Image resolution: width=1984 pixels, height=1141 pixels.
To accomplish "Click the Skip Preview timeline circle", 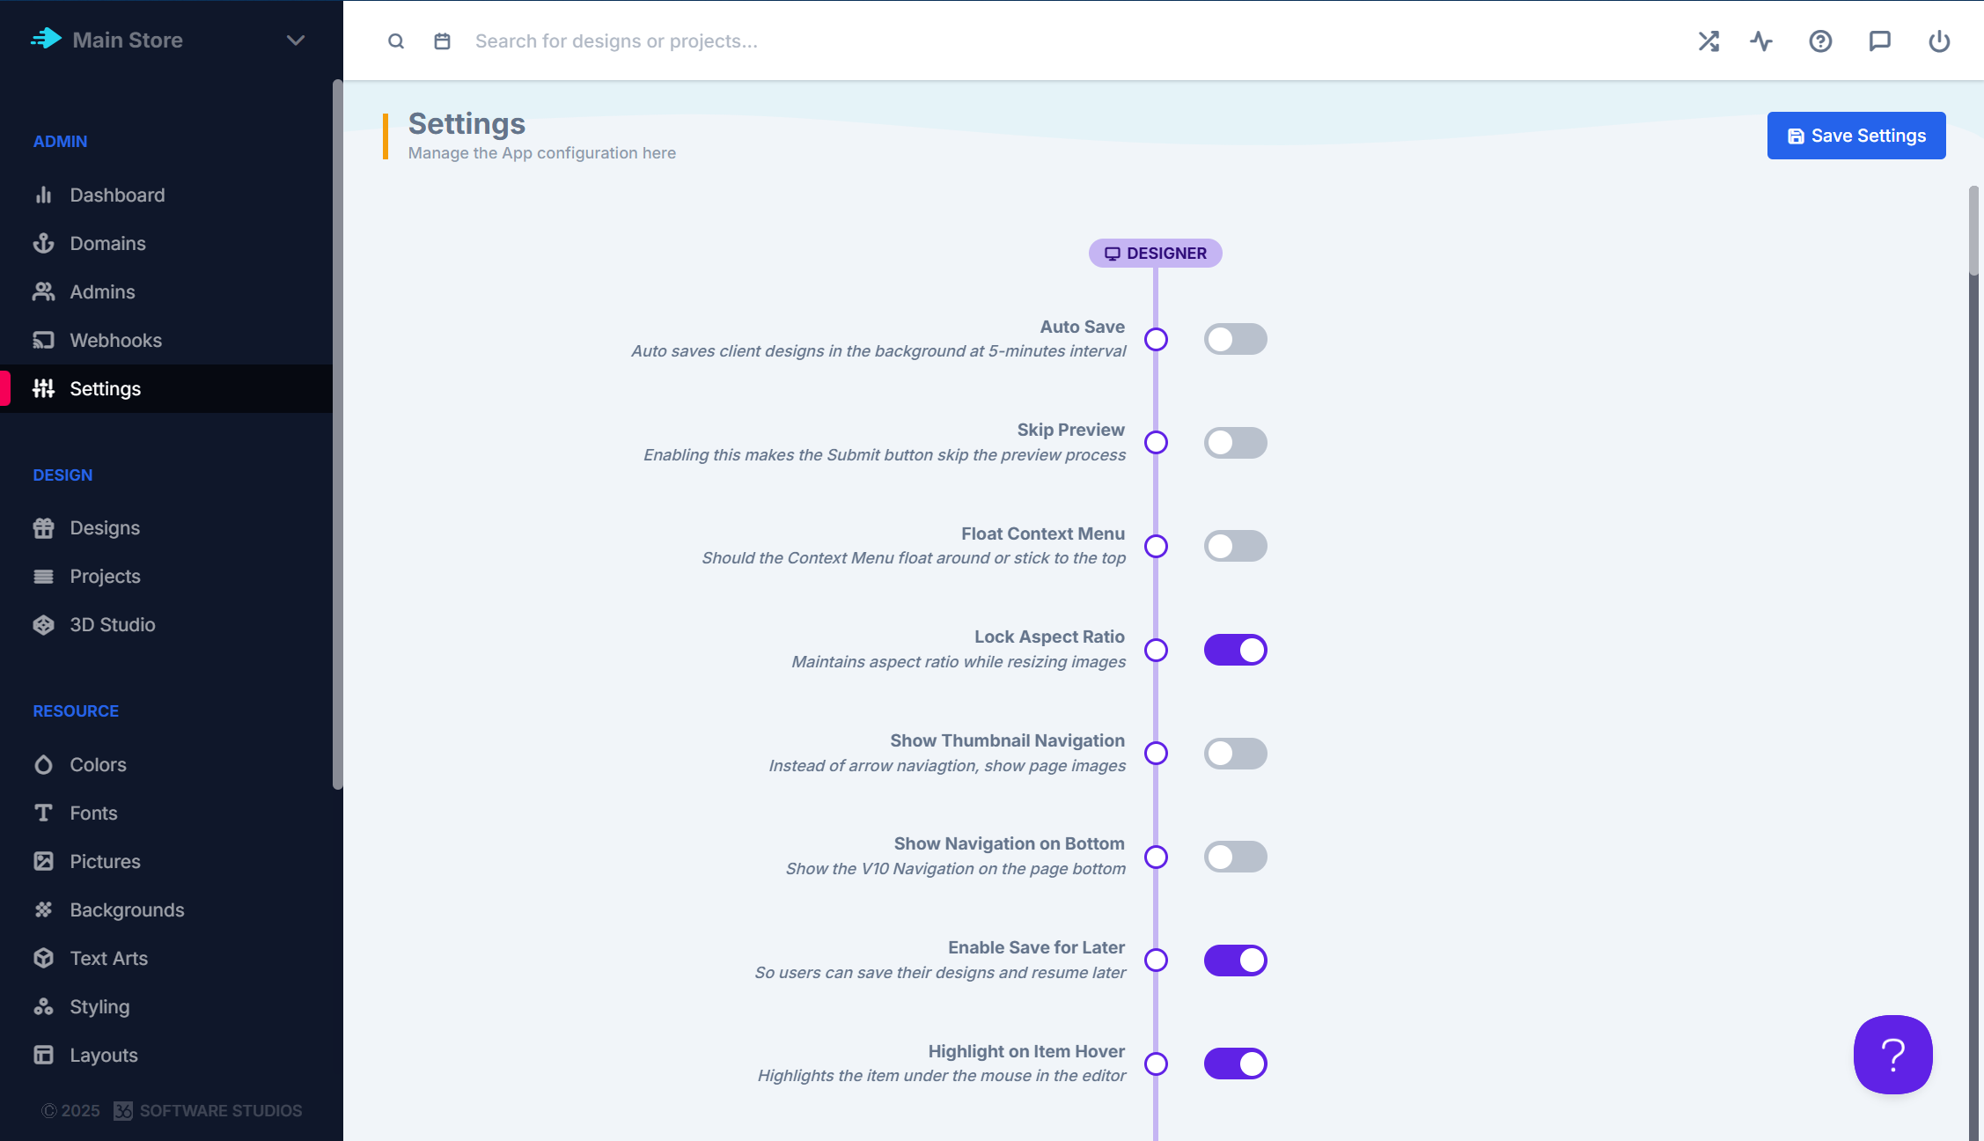I will click(1156, 443).
